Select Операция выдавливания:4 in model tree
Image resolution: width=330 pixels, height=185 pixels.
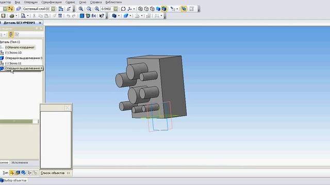coord(24,68)
